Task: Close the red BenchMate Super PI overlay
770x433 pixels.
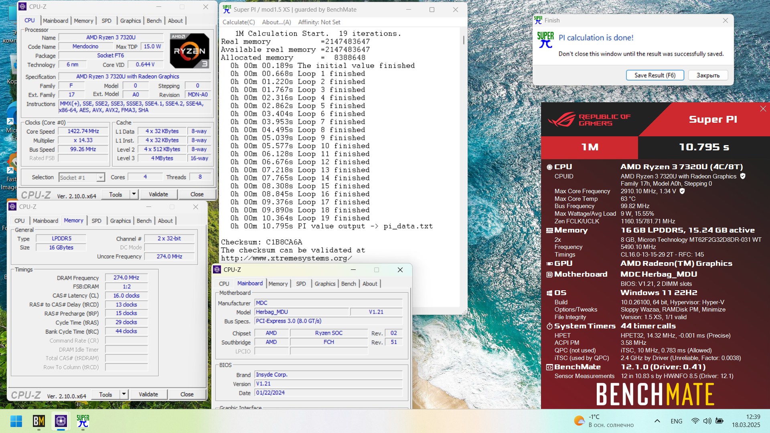Action: click(763, 109)
